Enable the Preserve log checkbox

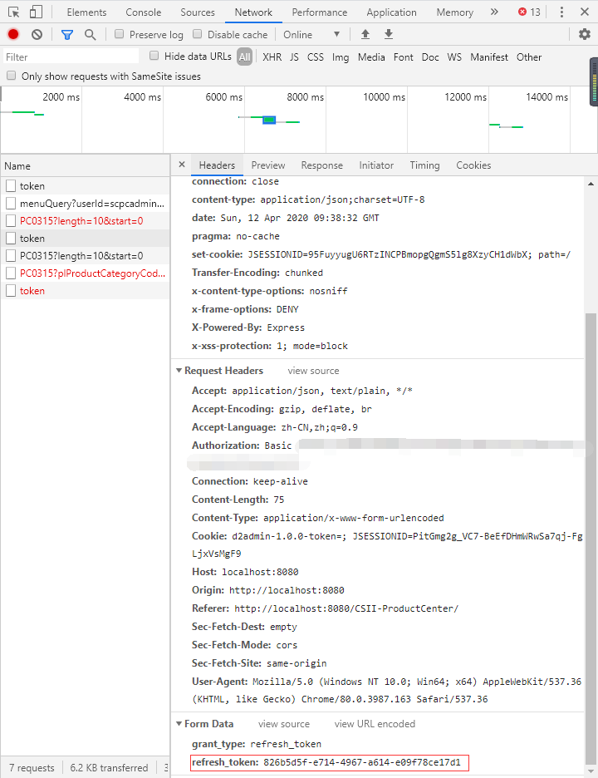(119, 34)
